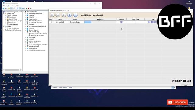Select Device Manager in the console tree
Screen dimensions: 195x110
tap(13, 24)
